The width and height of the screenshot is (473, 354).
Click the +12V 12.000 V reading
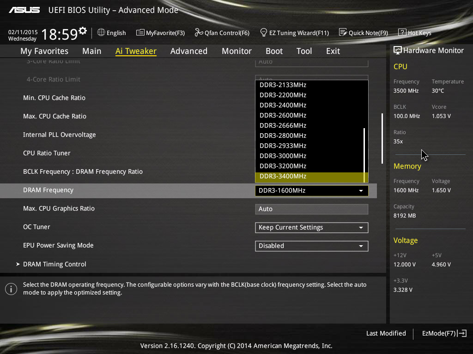click(405, 264)
